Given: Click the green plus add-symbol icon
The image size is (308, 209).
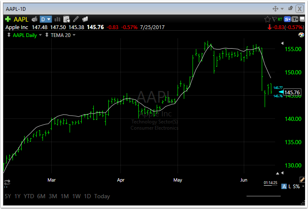Looking at the screenshot, I should tap(8, 19).
